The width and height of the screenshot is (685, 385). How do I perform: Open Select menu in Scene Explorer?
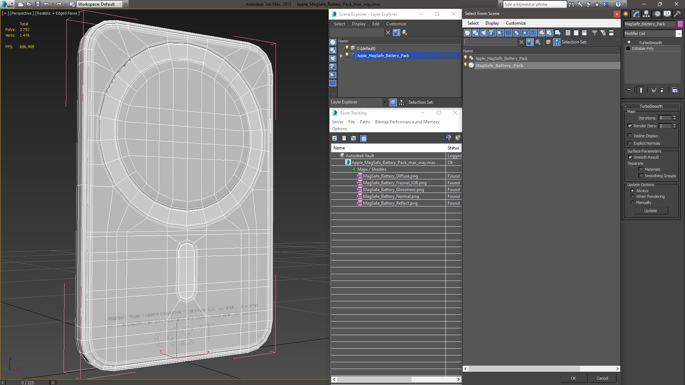pos(339,24)
